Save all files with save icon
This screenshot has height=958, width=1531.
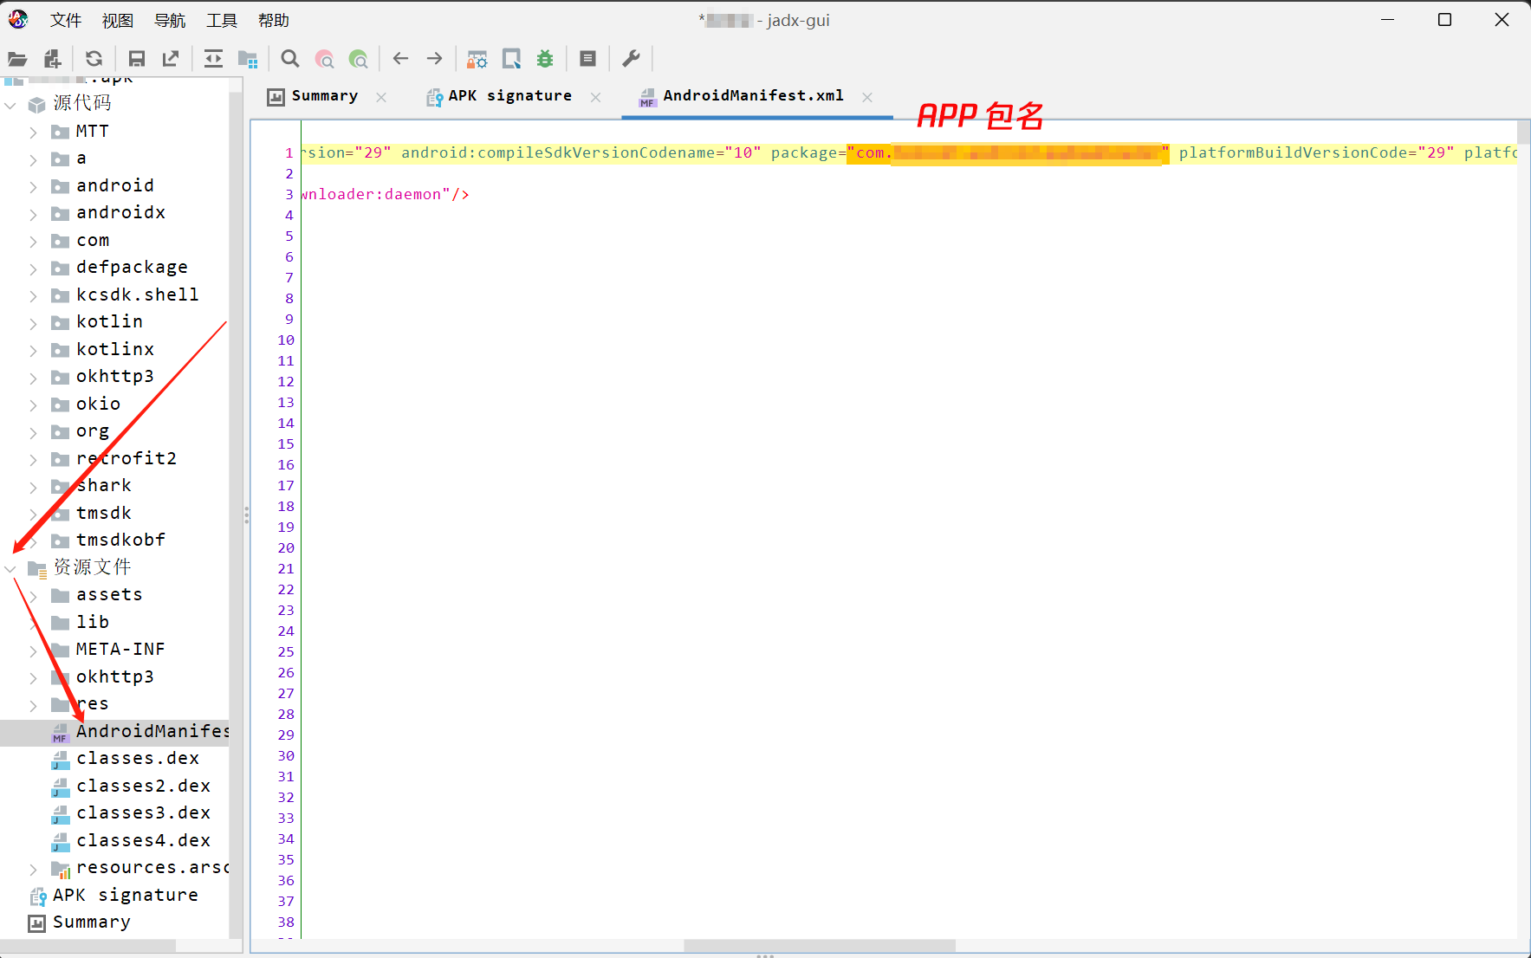pyautogui.click(x=136, y=58)
